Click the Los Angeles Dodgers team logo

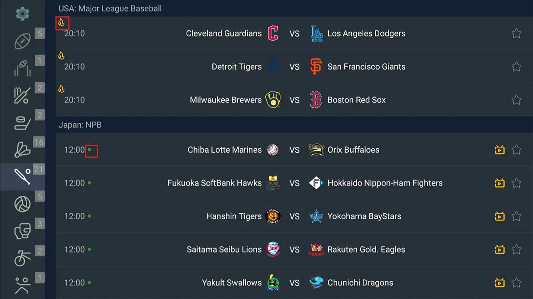pos(316,33)
